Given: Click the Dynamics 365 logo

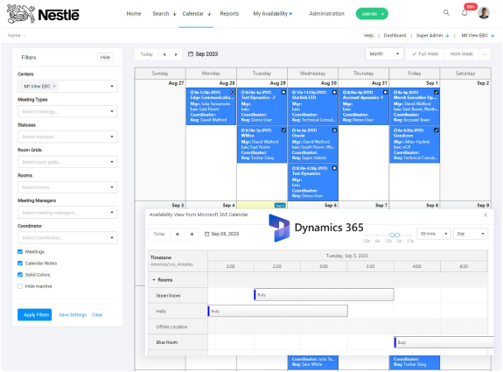Looking at the screenshot, I should [x=316, y=228].
